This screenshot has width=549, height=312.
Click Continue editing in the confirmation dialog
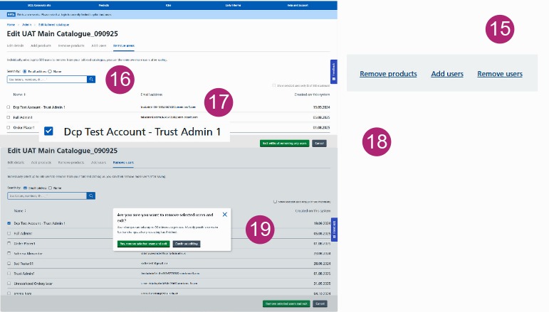point(187,244)
